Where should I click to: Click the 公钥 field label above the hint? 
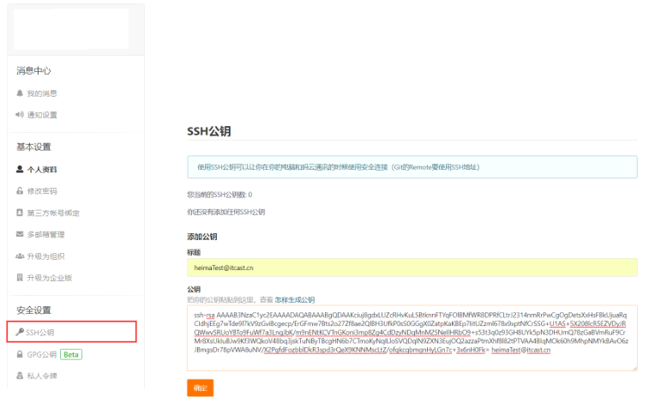[194, 289]
